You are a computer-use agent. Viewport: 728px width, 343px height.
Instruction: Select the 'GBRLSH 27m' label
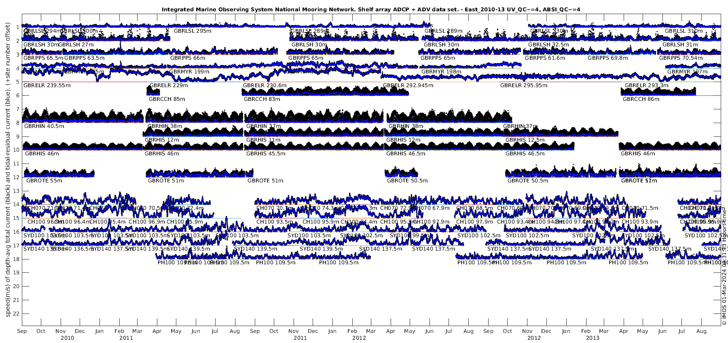pos(76,44)
